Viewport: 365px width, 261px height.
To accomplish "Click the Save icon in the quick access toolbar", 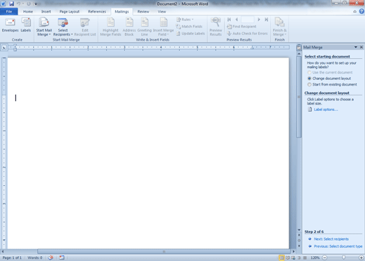I will tap(11, 4).
